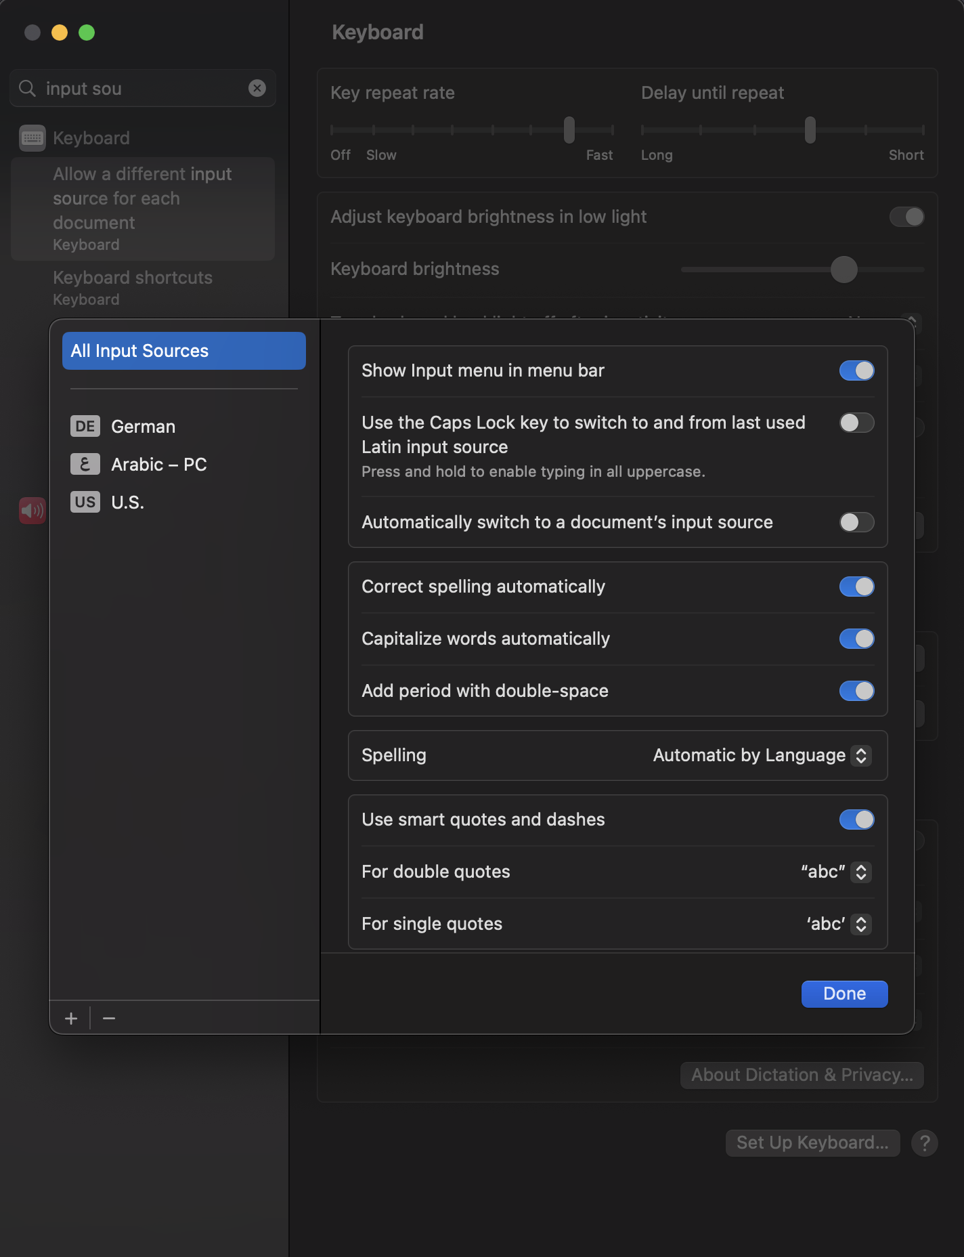Click Done to close the dialog
Viewport: 964px width, 1257px height.
click(844, 994)
